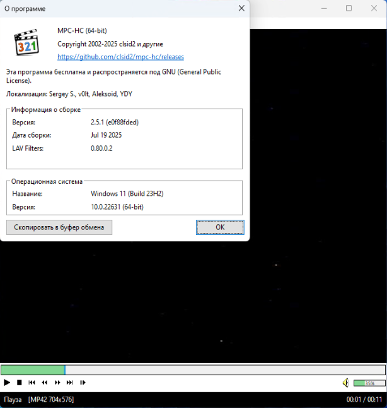Click the О программе dialog title
This screenshot has height=408, width=387.
(25, 9)
